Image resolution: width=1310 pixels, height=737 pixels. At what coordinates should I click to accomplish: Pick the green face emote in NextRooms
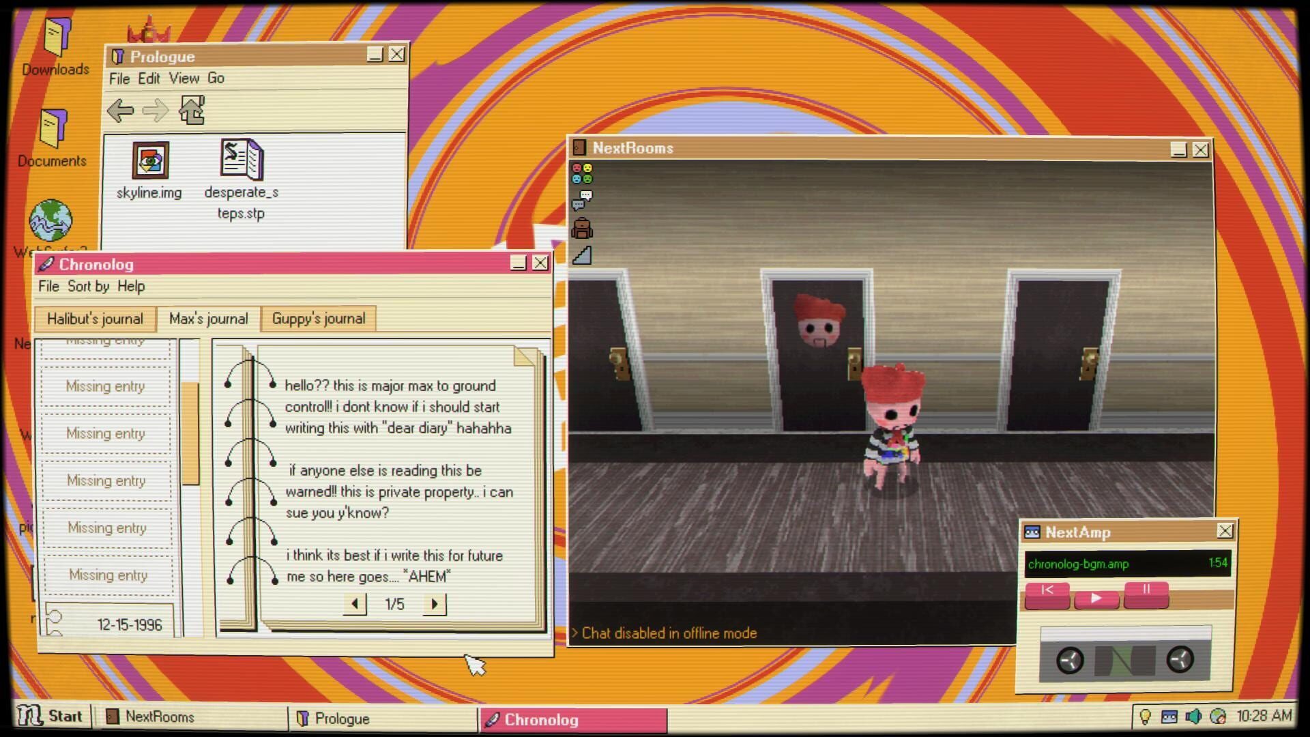pos(587,179)
